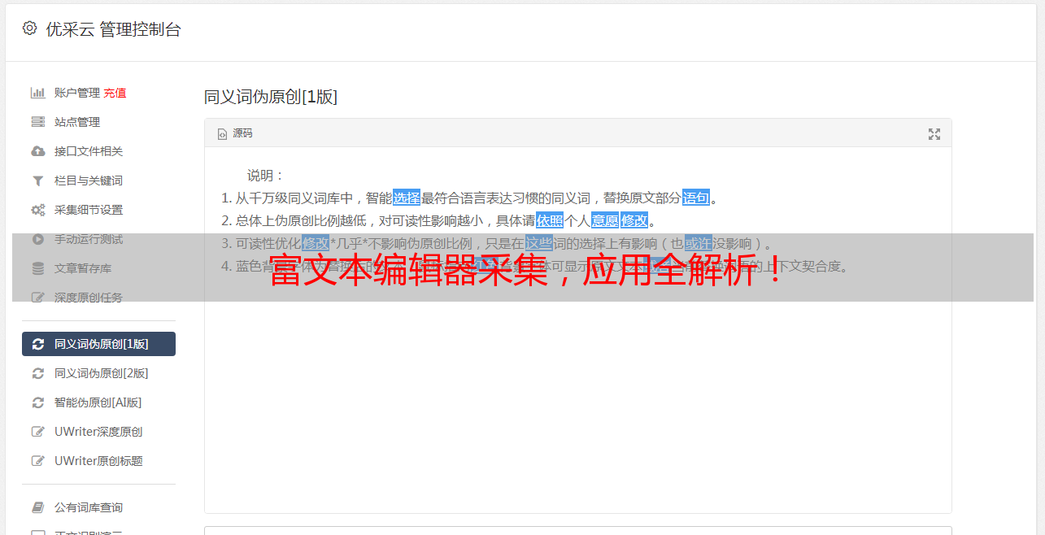The width and height of the screenshot is (1045, 535).
Task: Click the edit icon beside UWriter深度原创
Action: click(x=37, y=432)
